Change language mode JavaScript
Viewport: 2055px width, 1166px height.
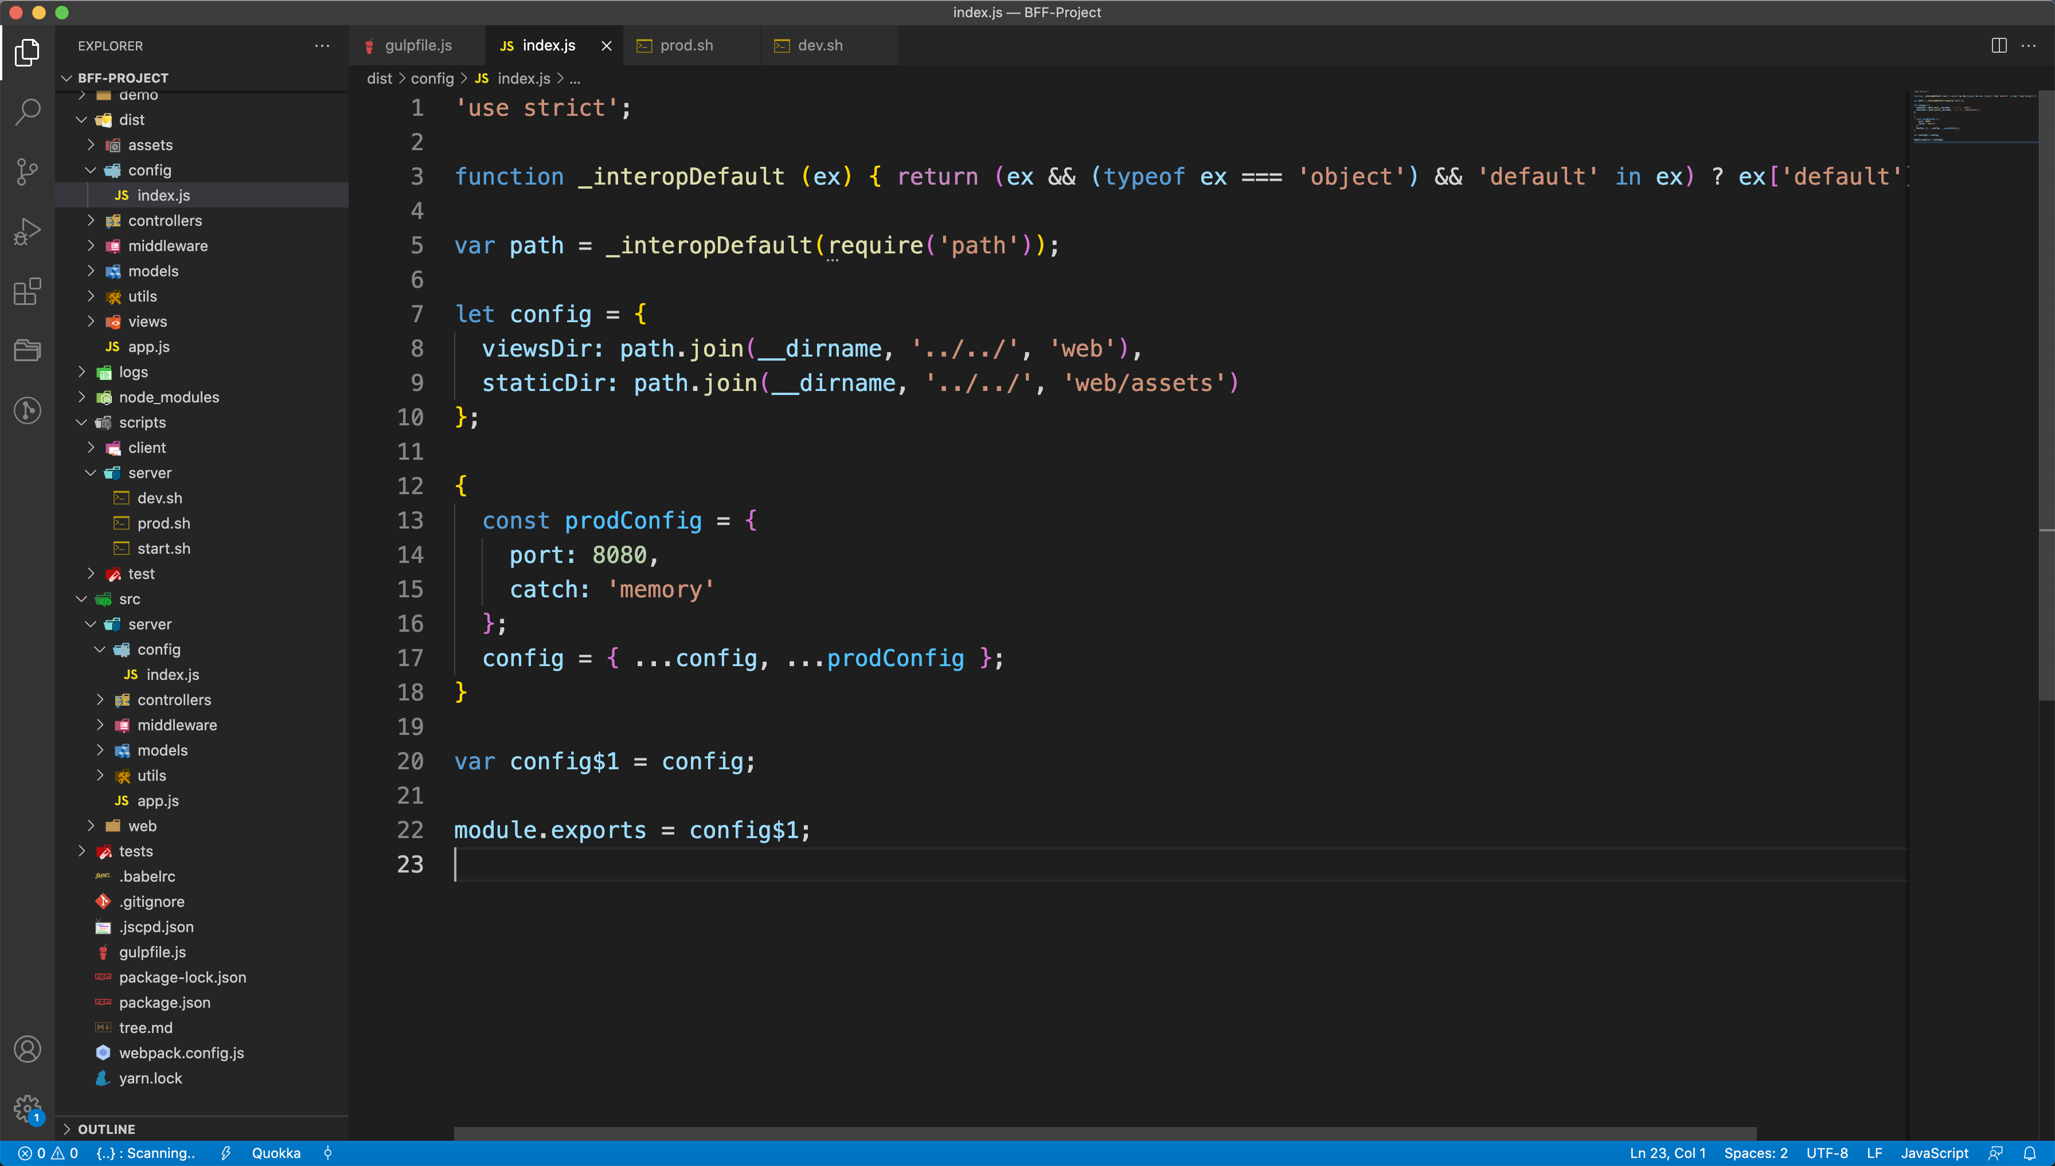pos(1934,1153)
